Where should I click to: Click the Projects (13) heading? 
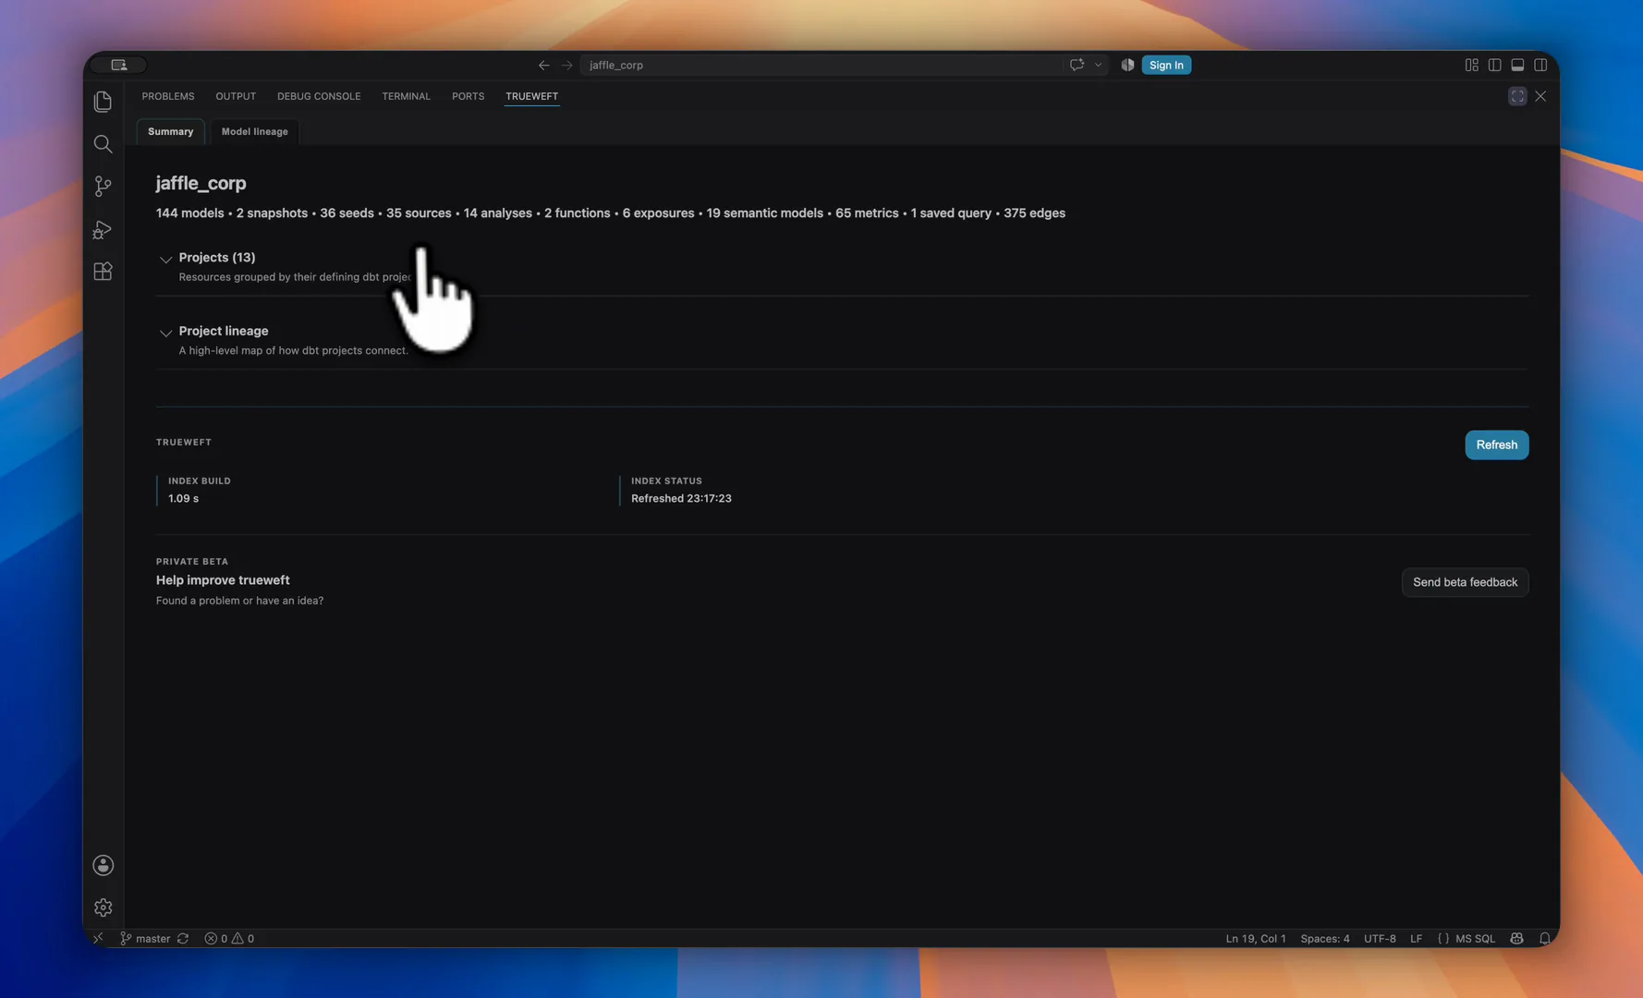pos(217,257)
